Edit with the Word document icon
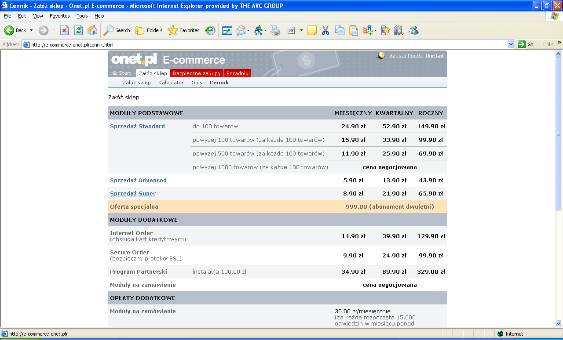 tap(291, 30)
